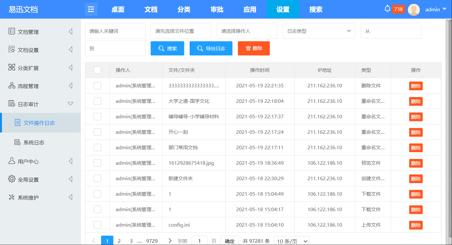Click the 分类扩展 sidebar icon
Screen dimensions: 452x245
point(12,67)
